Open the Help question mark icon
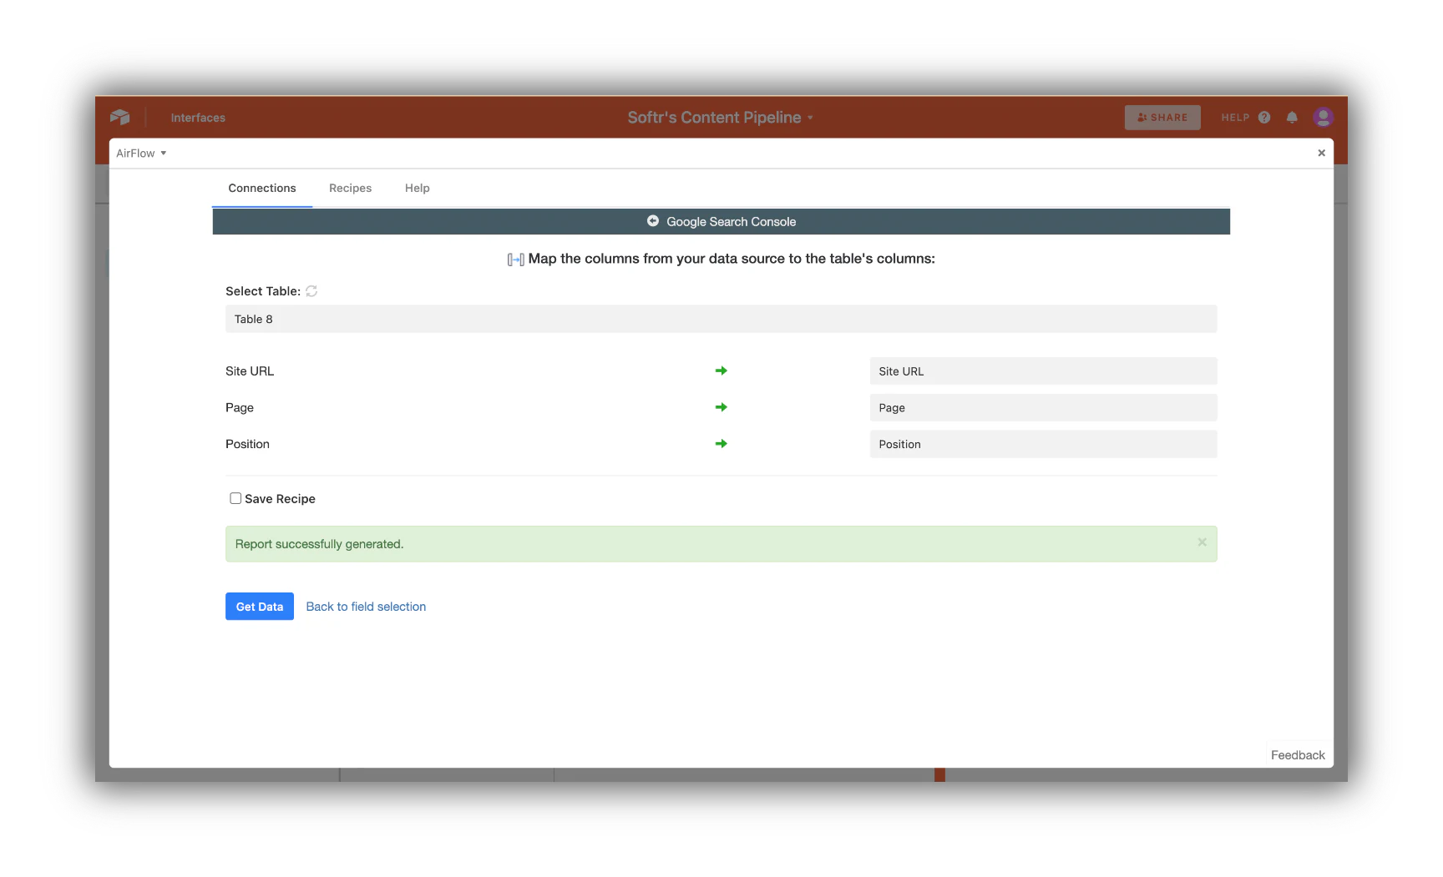The height and width of the screenshot is (877, 1443). (1264, 118)
